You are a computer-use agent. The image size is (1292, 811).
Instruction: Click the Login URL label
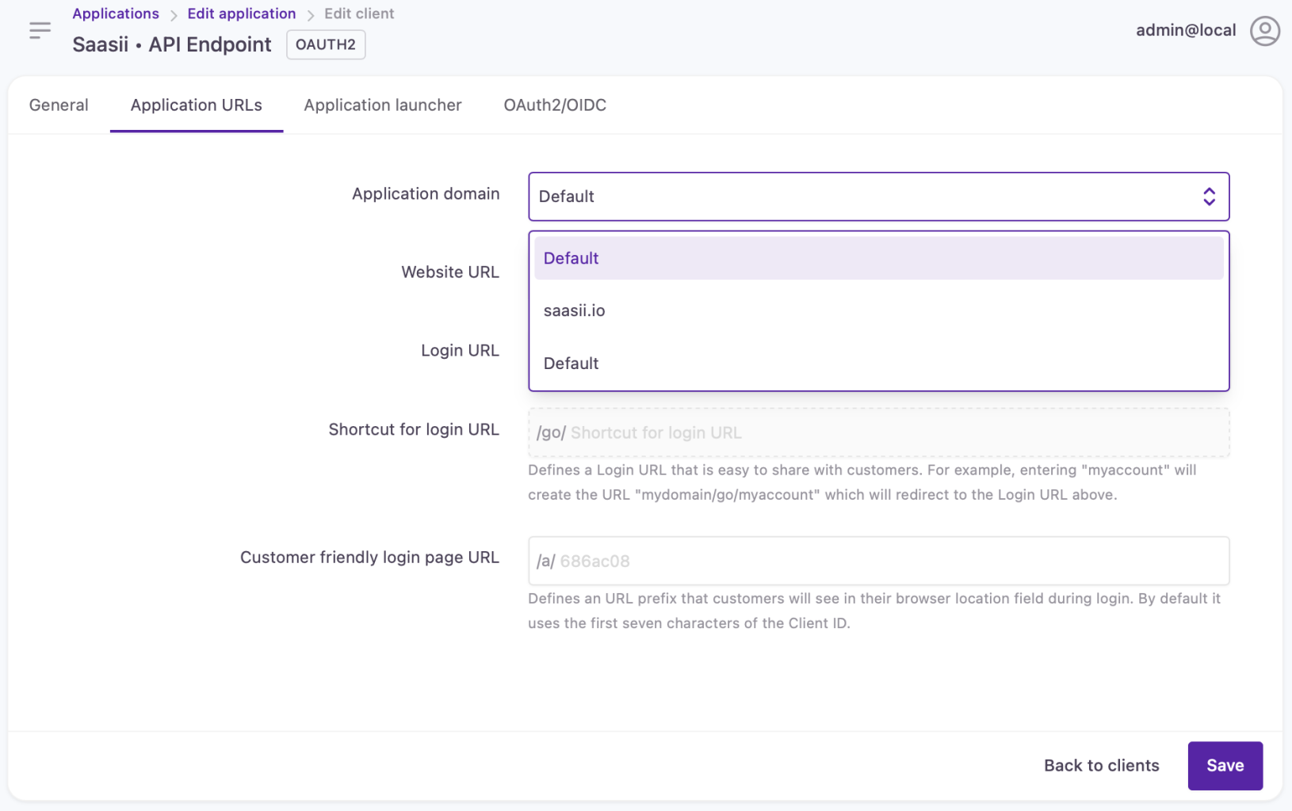coord(460,350)
